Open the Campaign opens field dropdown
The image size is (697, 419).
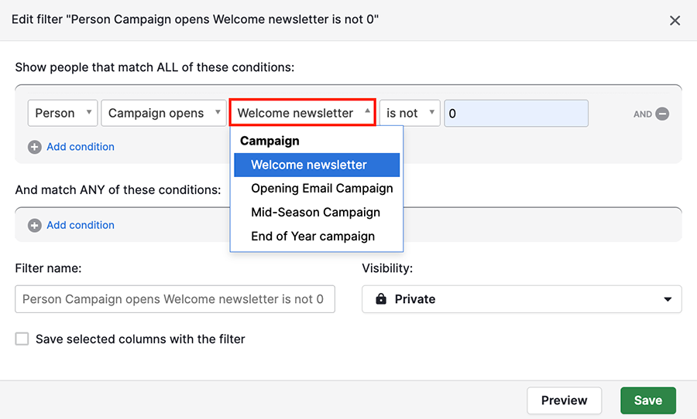[x=163, y=113]
